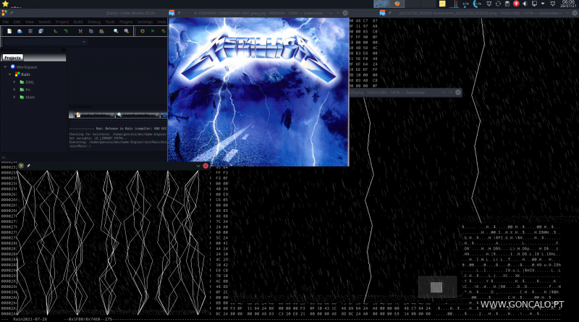
Task: Expand hidden system tray icons arrow
Action: 543,4
